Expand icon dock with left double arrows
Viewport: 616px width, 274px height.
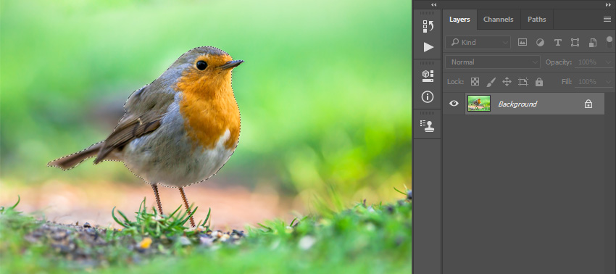pyautogui.click(x=433, y=5)
